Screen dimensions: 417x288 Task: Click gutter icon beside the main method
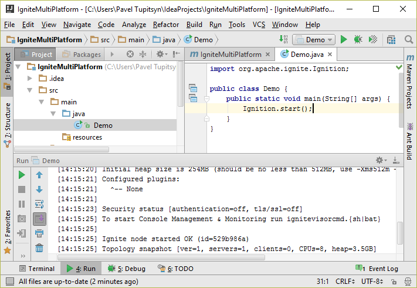pos(193,98)
